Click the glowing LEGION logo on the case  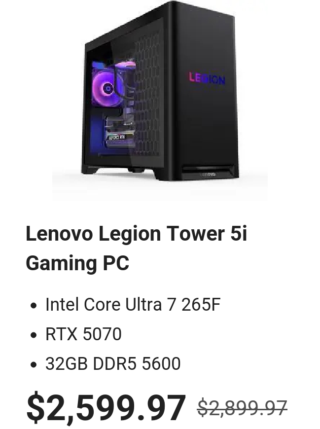(x=207, y=79)
